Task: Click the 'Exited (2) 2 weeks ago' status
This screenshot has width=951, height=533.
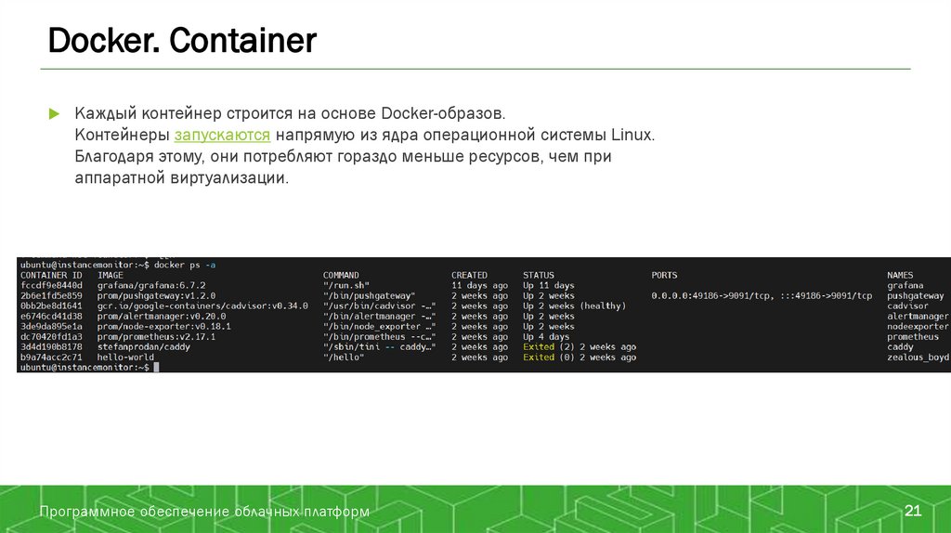Action: (x=580, y=347)
